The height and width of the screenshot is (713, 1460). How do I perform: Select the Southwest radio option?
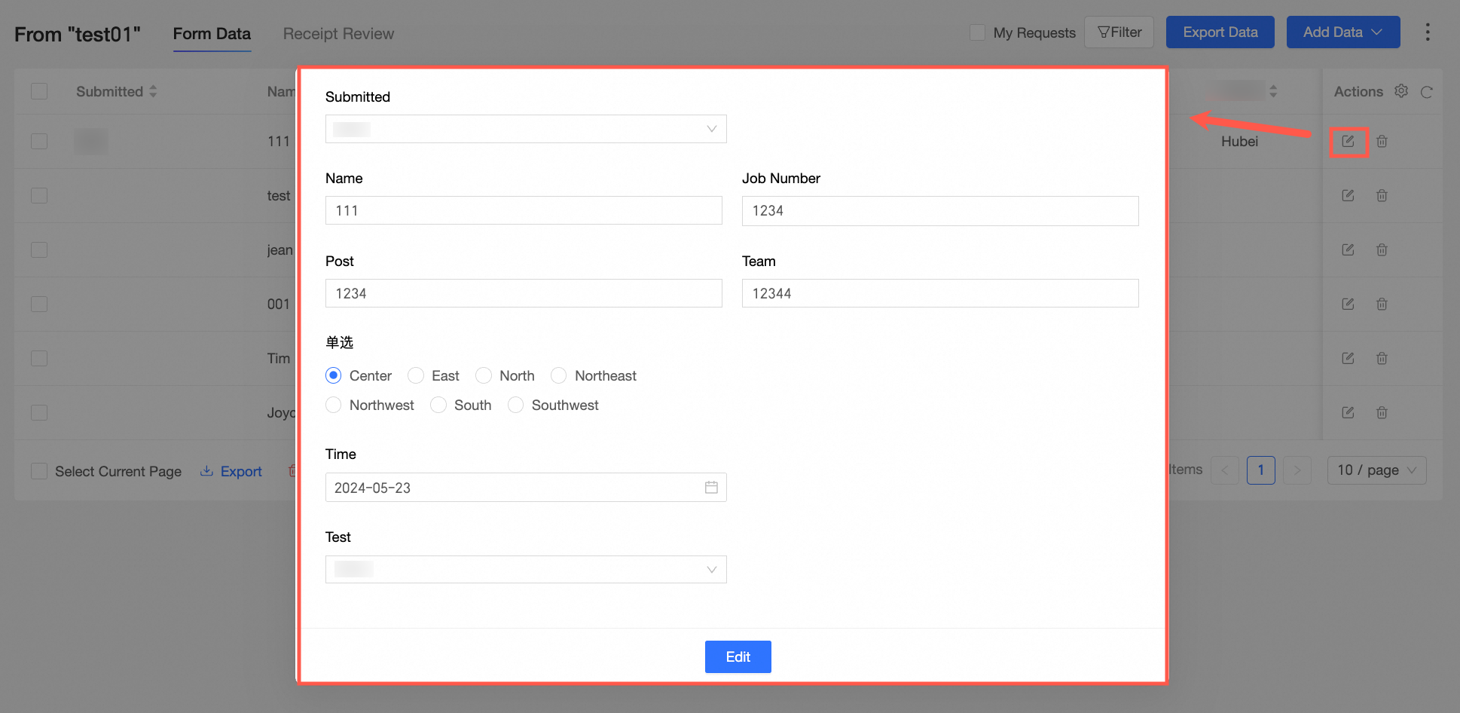pos(516,405)
